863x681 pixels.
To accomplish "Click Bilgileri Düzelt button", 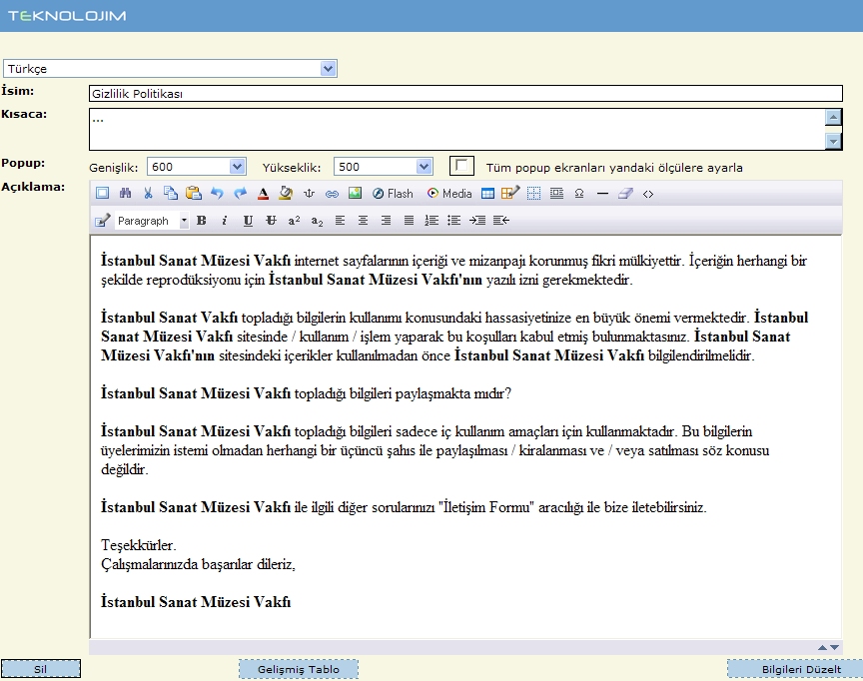I will [x=795, y=669].
